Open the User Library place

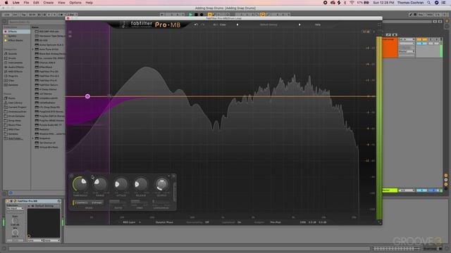(x=15, y=103)
